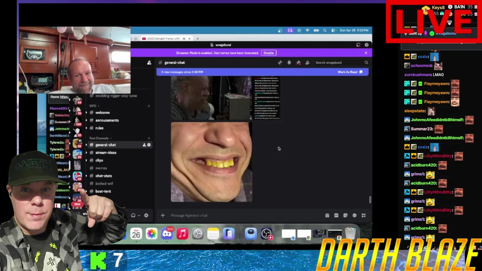Viewport: 482px width, 271px height.
Task: Click the plus attachment button in message bar
Action: click(163, 215)
